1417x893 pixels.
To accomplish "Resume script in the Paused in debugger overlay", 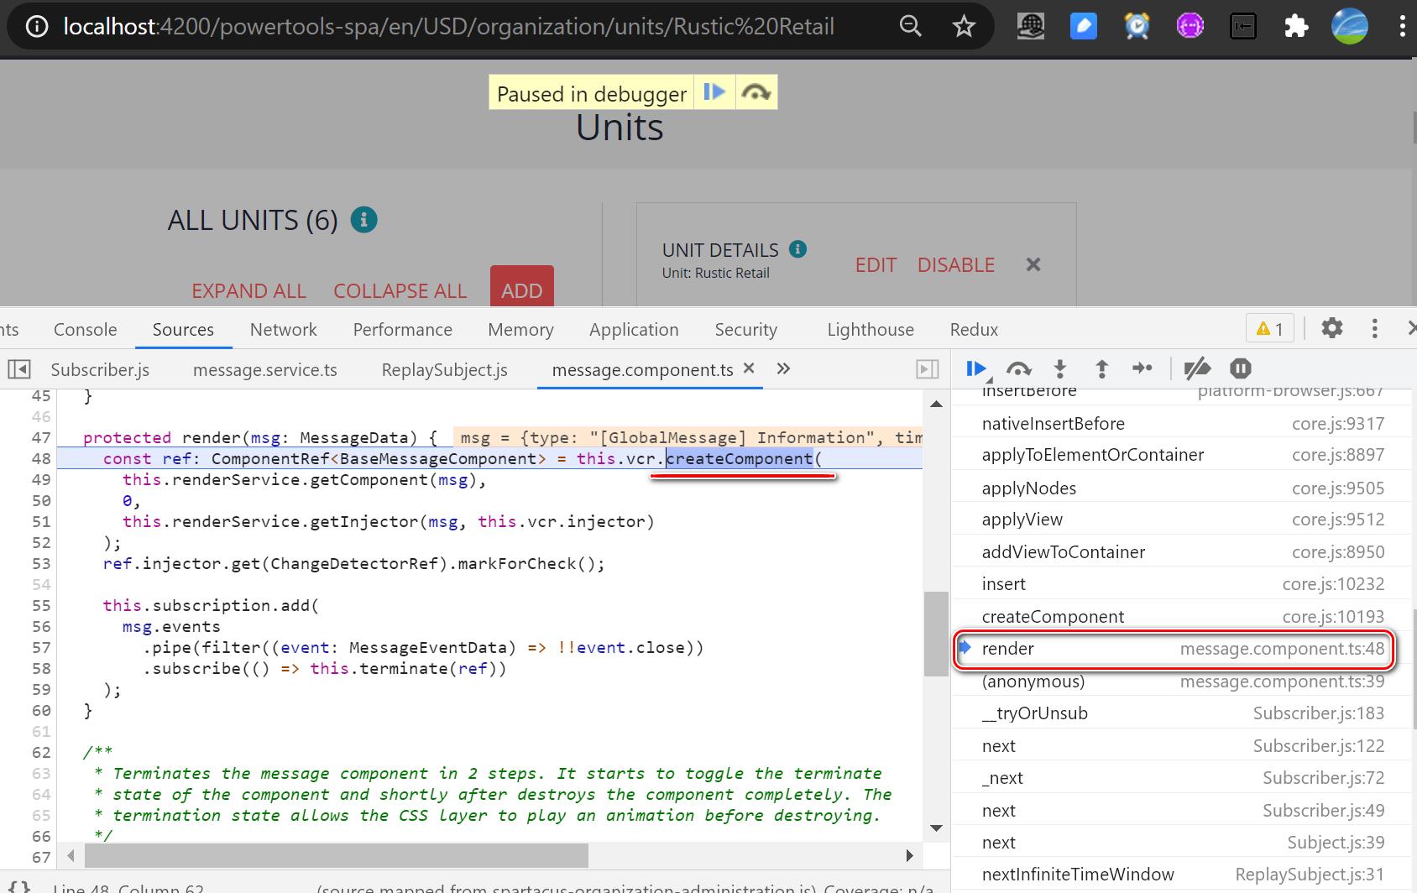I will click(714, 92).
